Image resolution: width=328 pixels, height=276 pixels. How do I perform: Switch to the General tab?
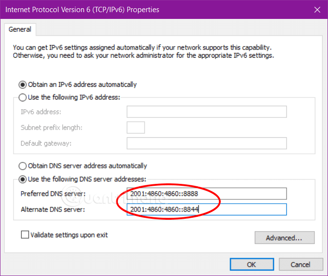[20, 30]
